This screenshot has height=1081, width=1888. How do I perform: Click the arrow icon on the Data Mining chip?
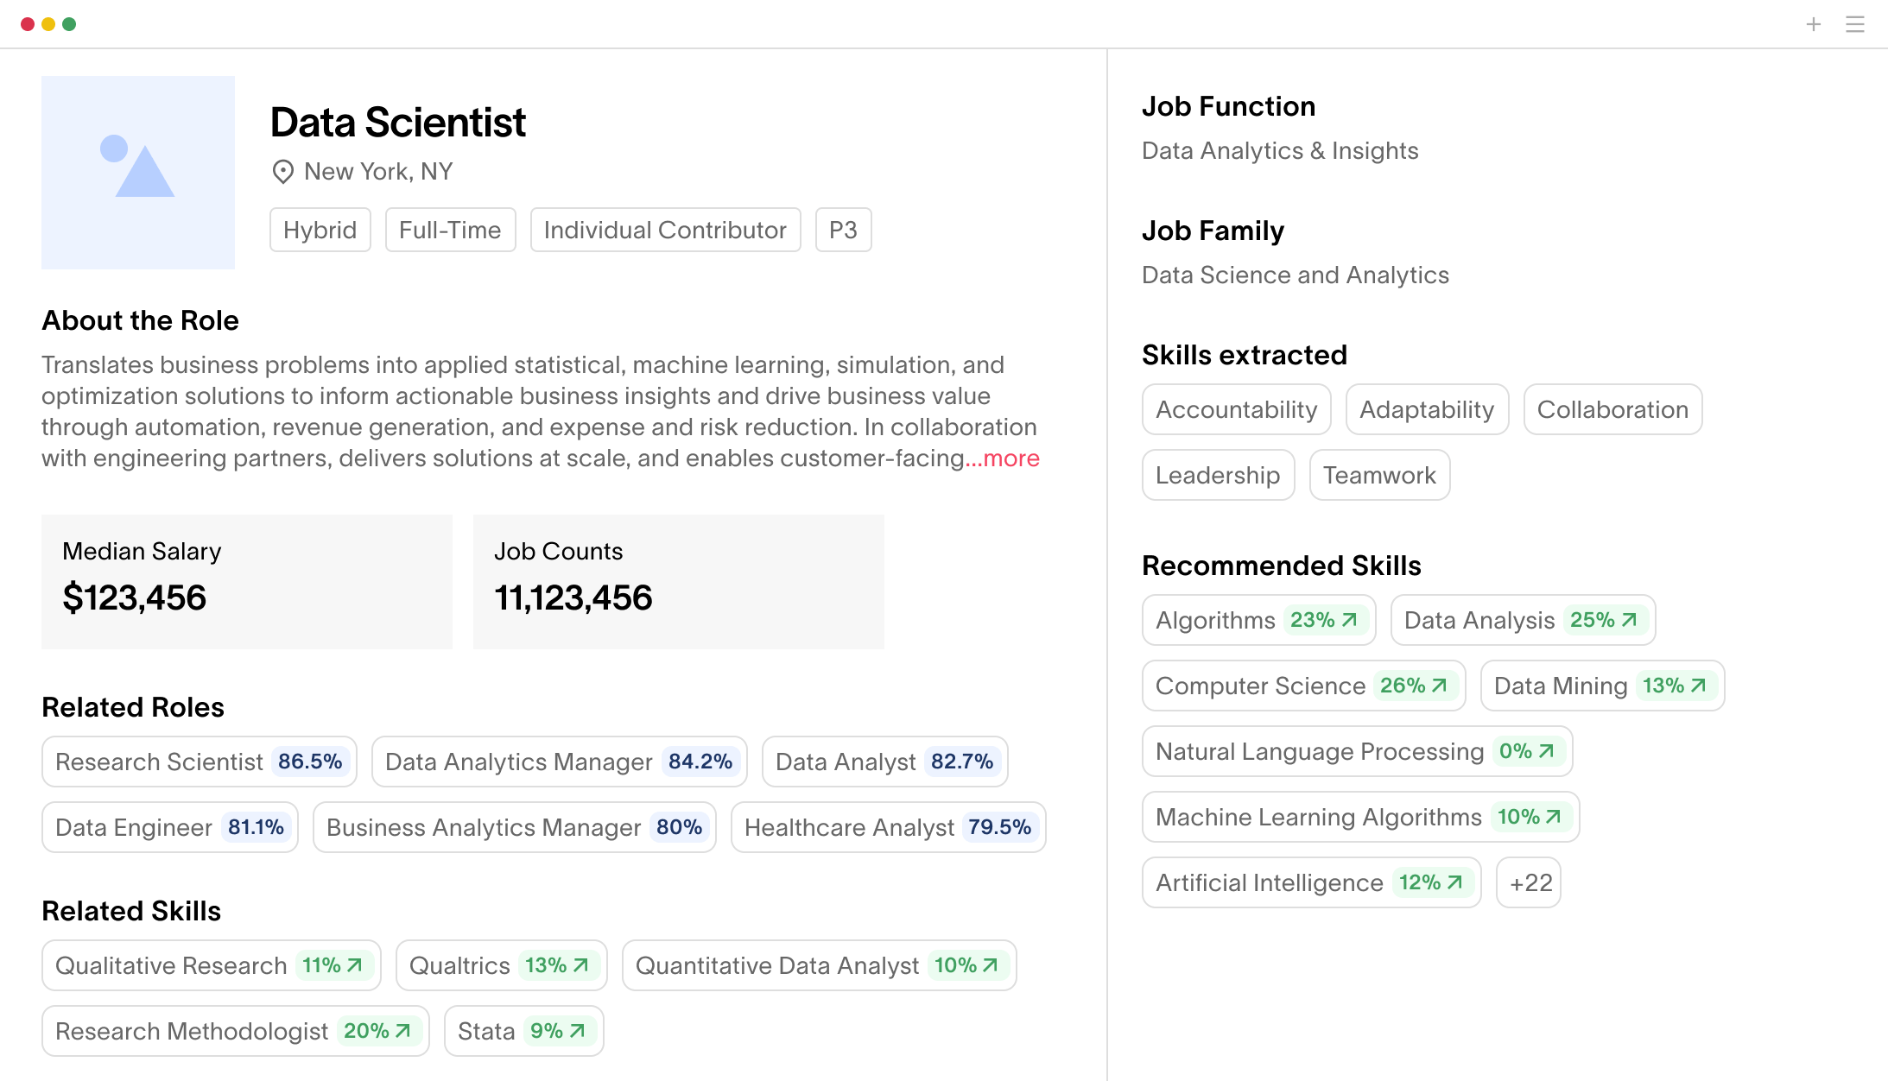click(1698, 686)
